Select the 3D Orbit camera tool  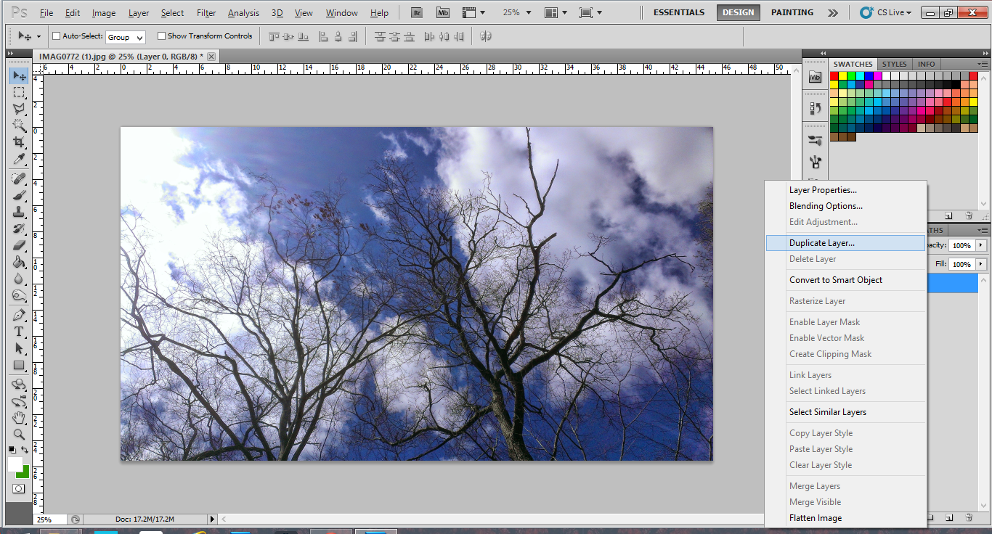19,402
